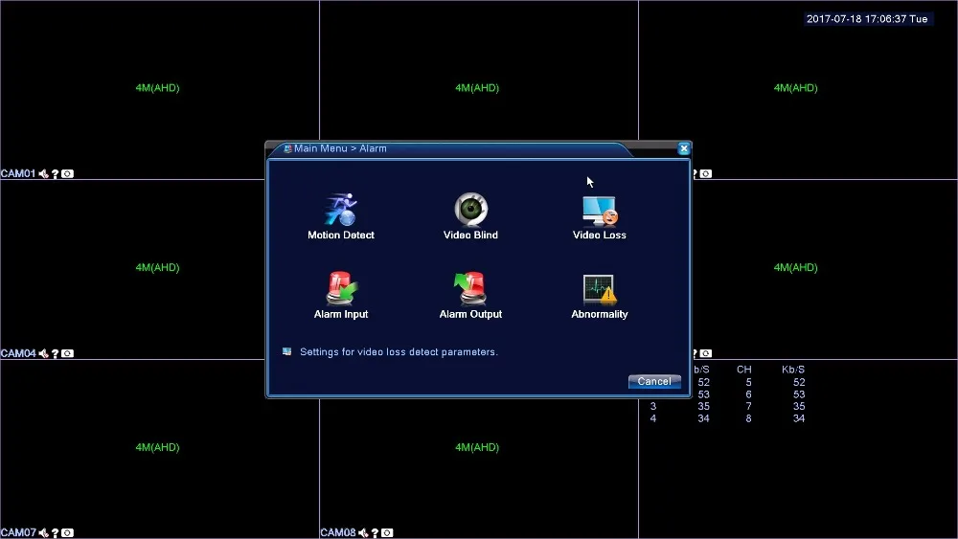Click the CAM08 channel label

click(338, 533)
